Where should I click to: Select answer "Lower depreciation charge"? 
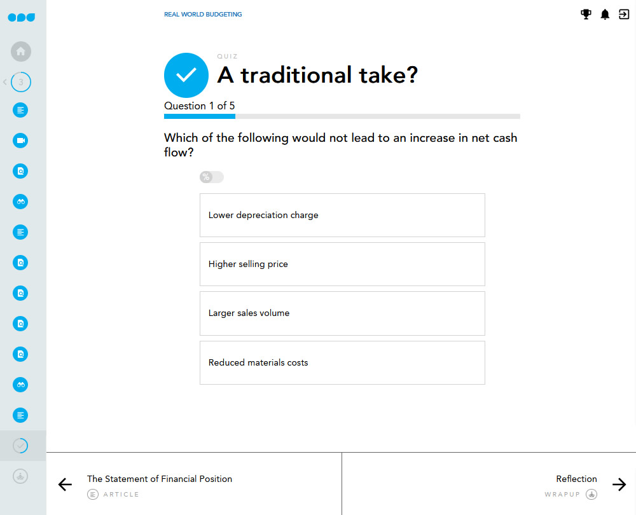coord(342,215)
